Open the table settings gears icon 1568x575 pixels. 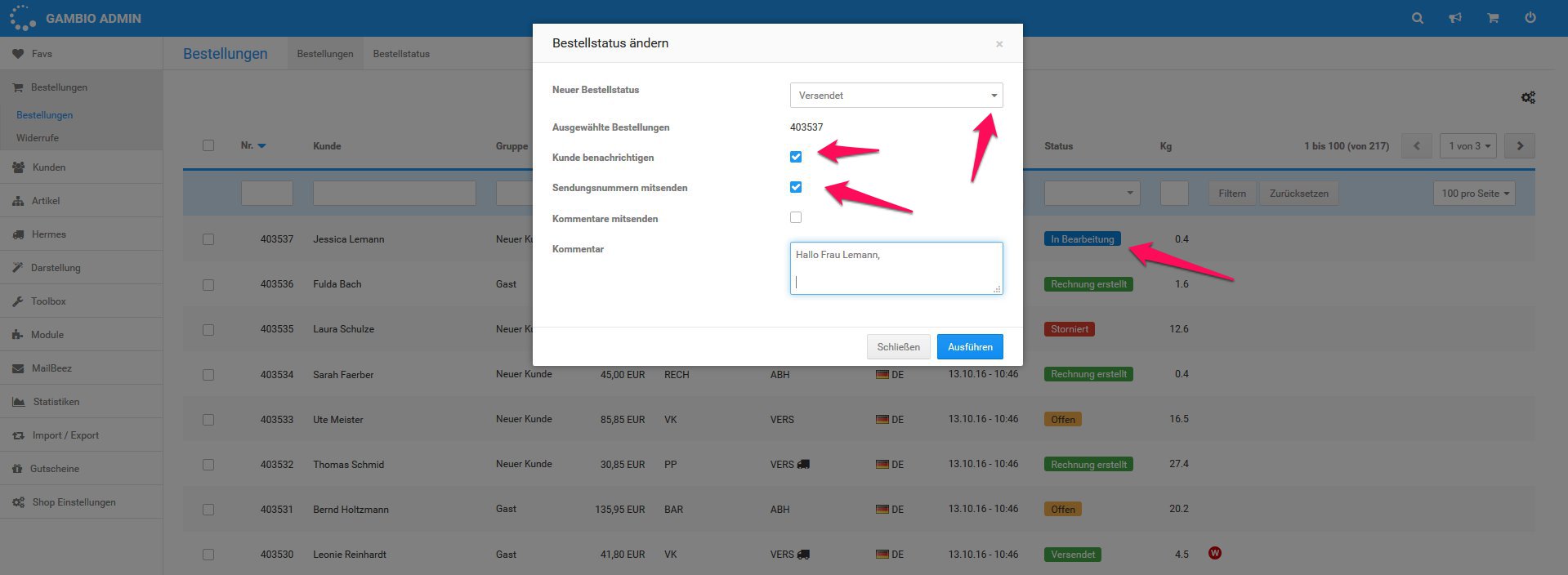[x=1528, y=97]
